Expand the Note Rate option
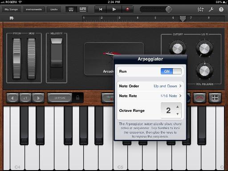The image size is (228, 171). pos(150,96)
